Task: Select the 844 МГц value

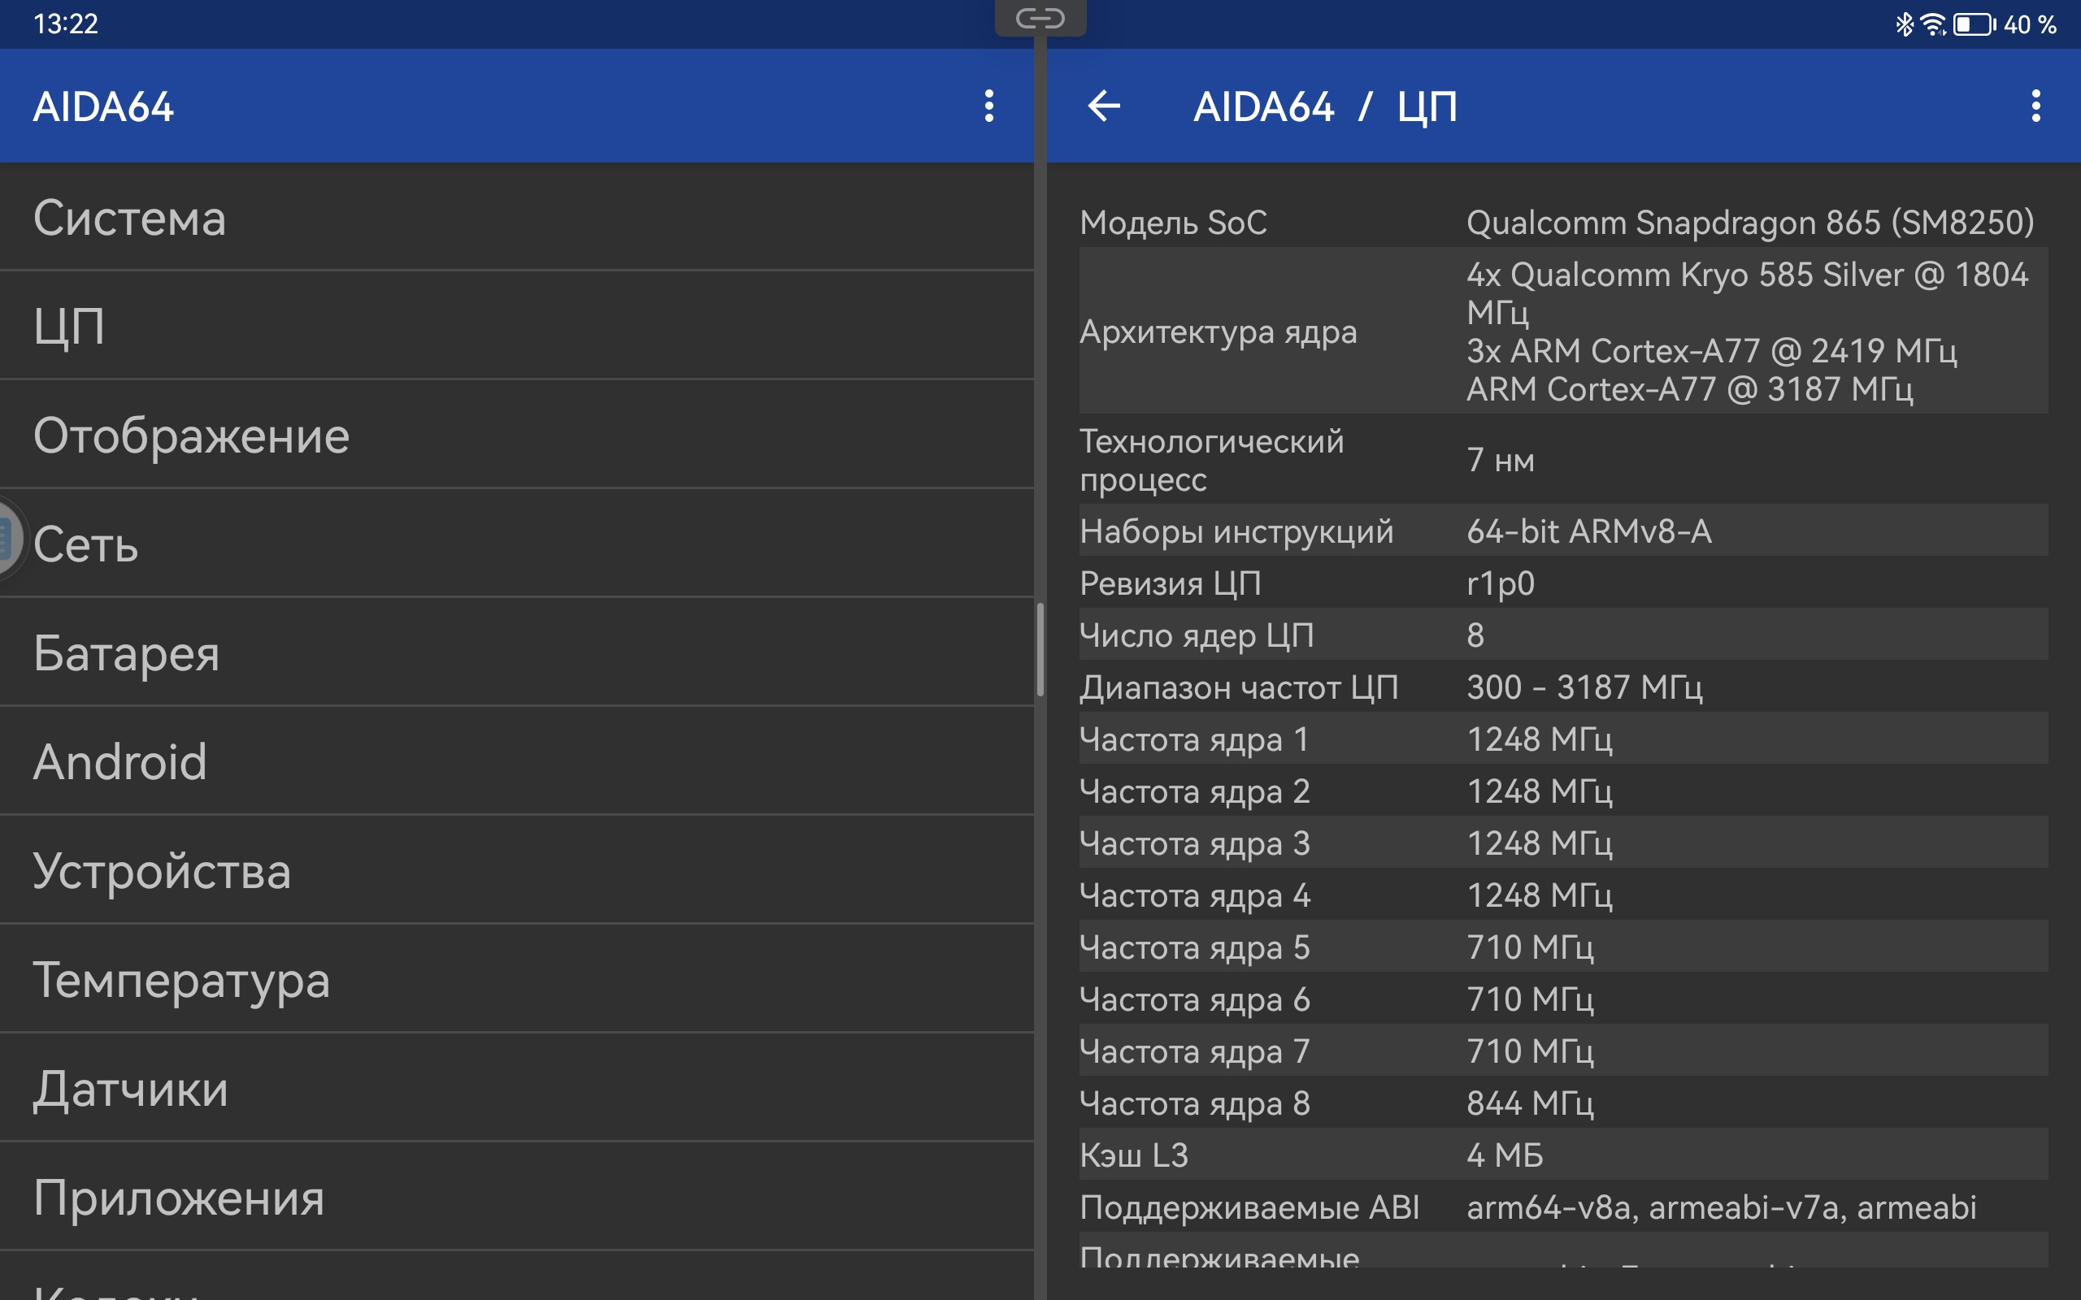Action: click(1530, 1104)
